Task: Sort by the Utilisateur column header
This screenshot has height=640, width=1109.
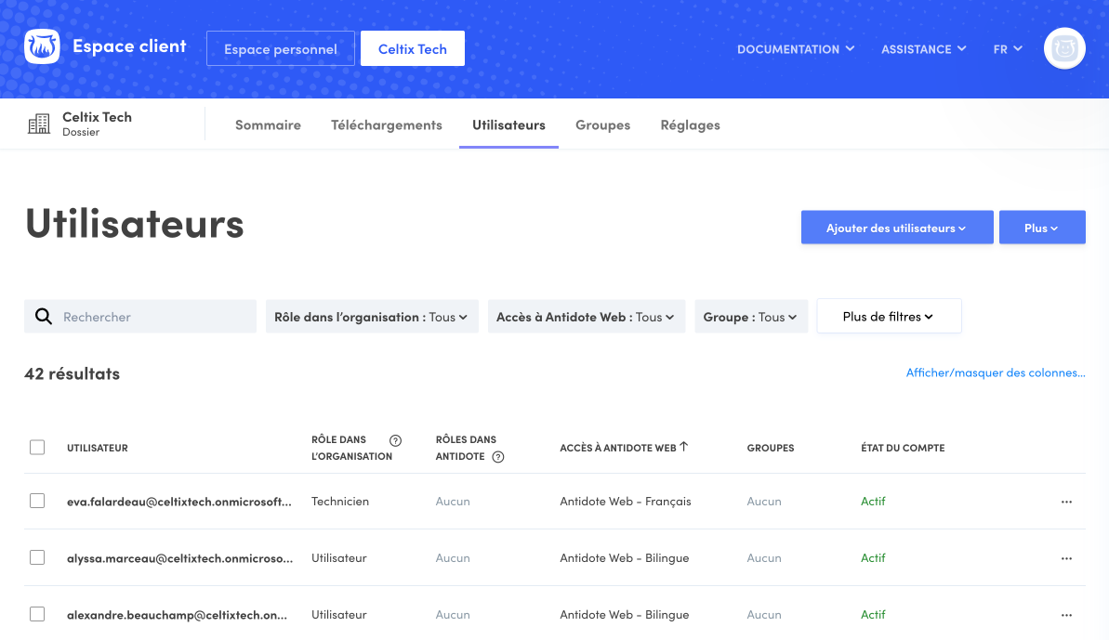Action: point(98,448)
